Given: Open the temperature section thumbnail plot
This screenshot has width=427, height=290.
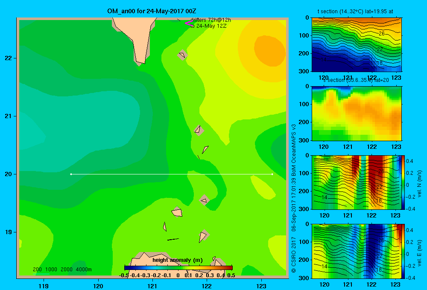Looking at the screenshot, I should pyautogui.click(x=357, y=45).
